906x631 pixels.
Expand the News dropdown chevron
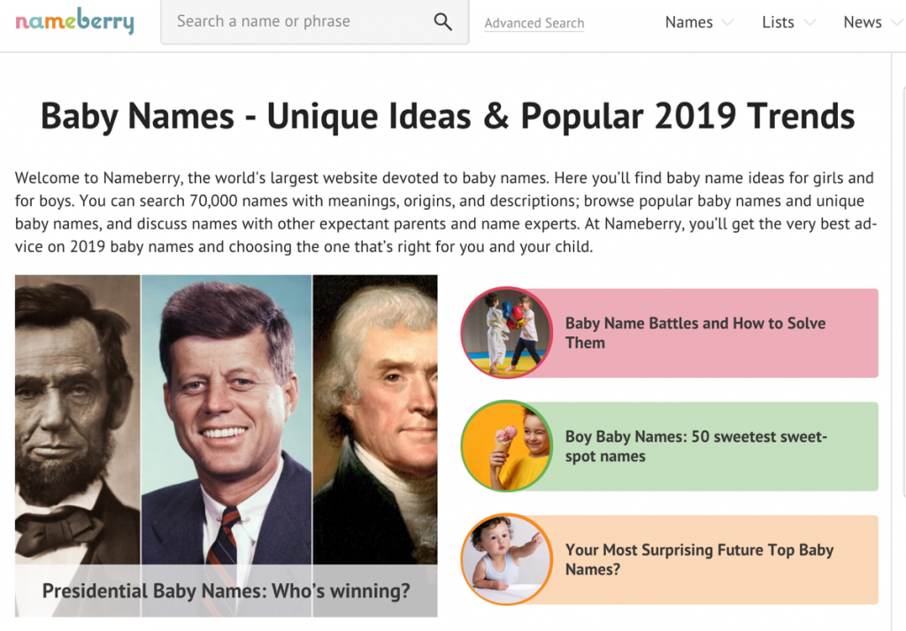[895, 23]
